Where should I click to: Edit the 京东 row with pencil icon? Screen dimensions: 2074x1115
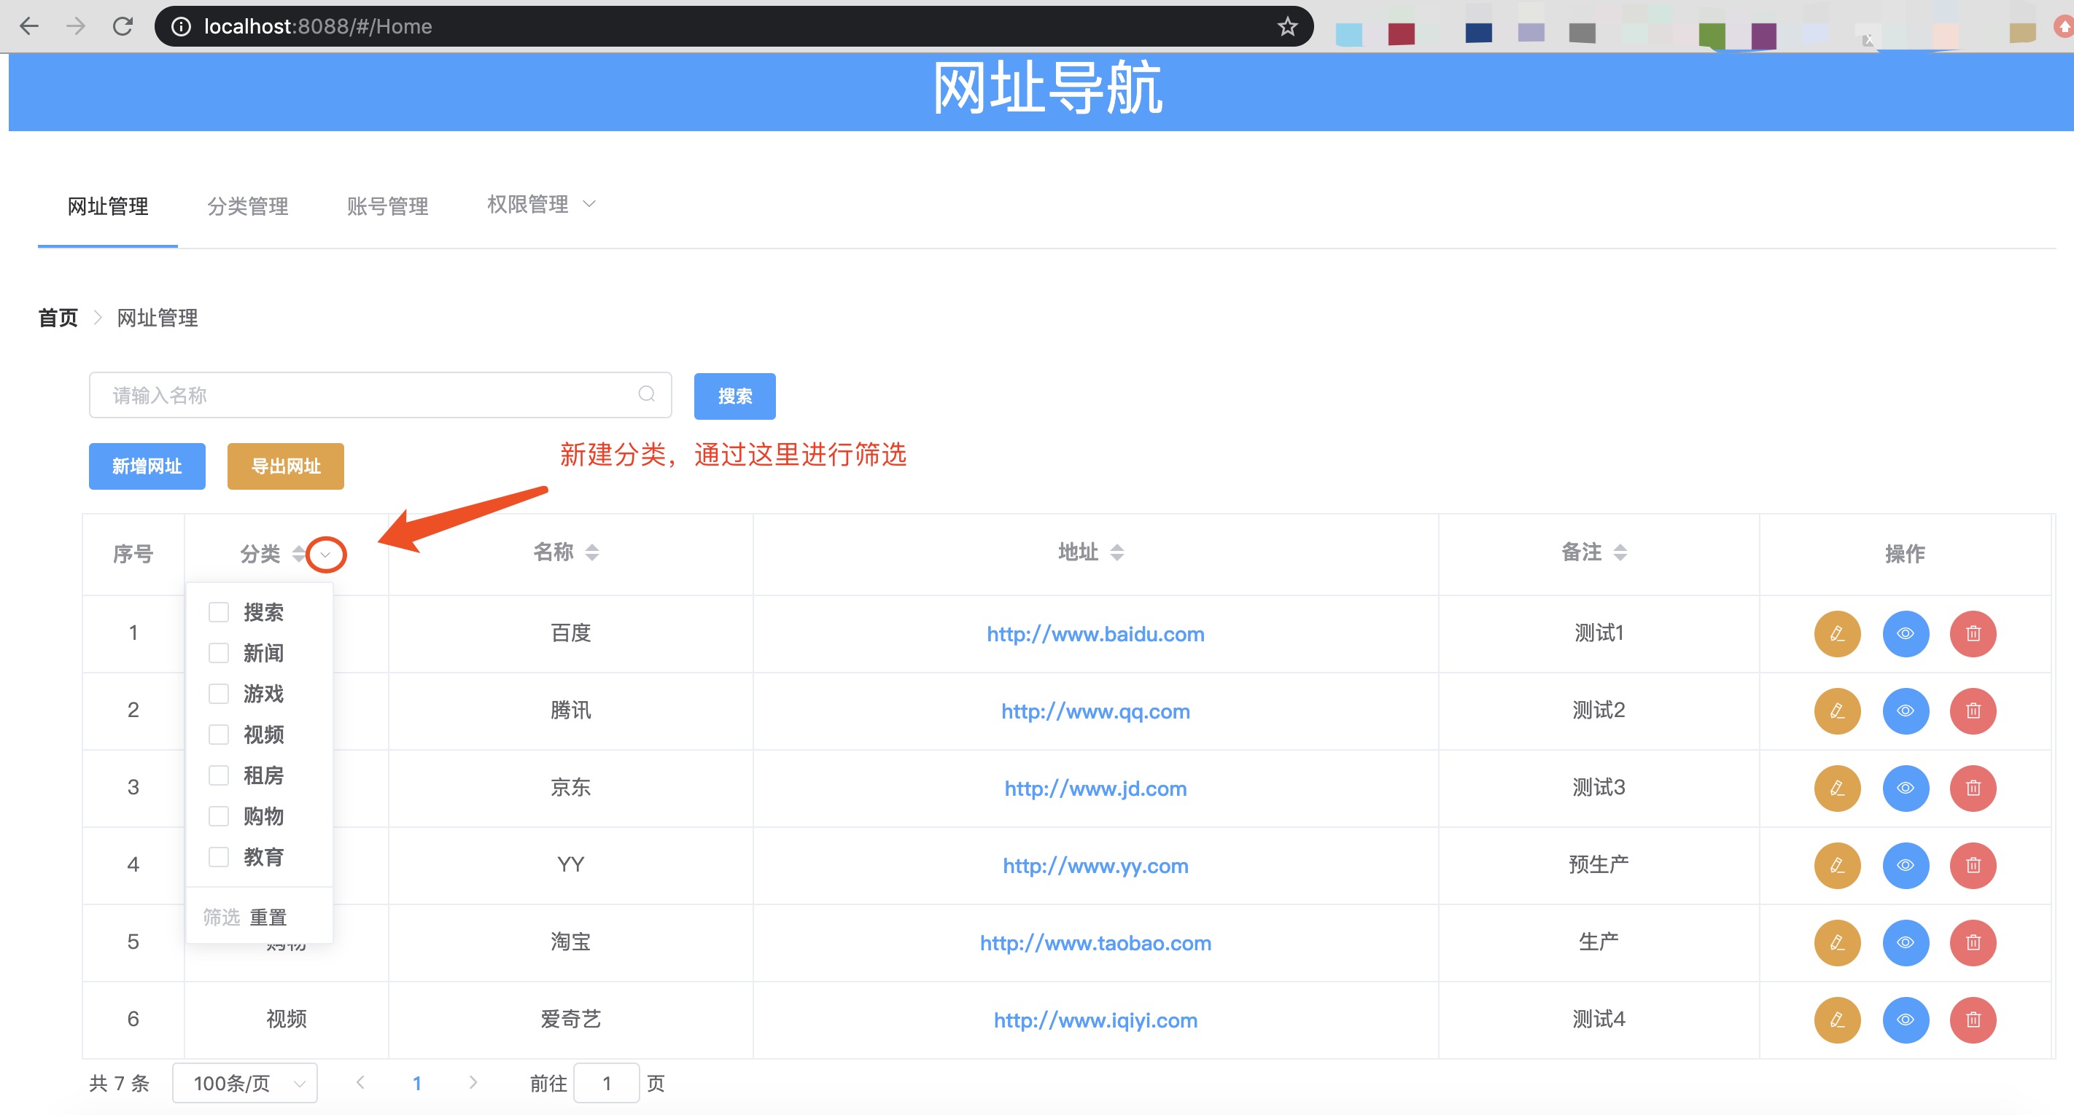tap(1837, 789)
